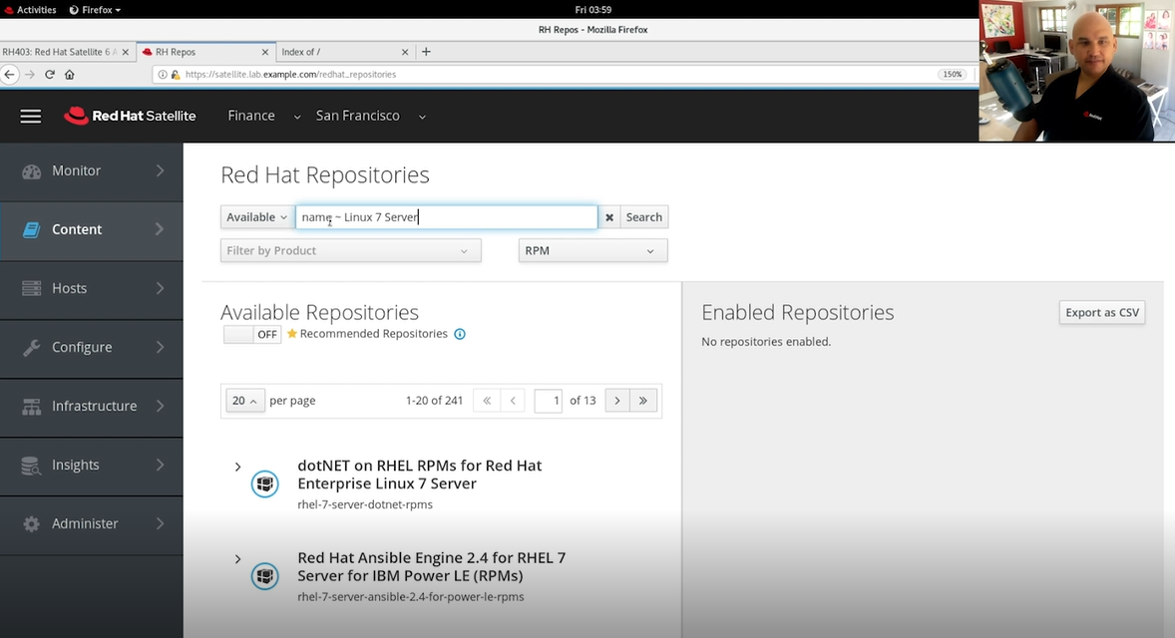Screen dimensions: 1175x638
Task: Click Export as CSV button
Action: tap(1101, 313)
